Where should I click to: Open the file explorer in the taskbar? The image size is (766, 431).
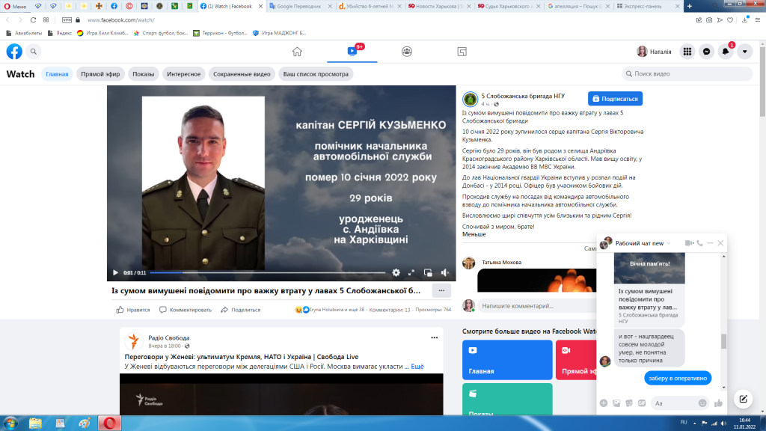(x=35, y=424)
